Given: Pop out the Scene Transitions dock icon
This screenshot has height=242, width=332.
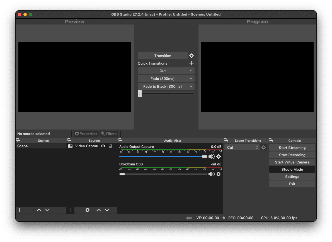Looking at the screenshot, I should point(226,140).
